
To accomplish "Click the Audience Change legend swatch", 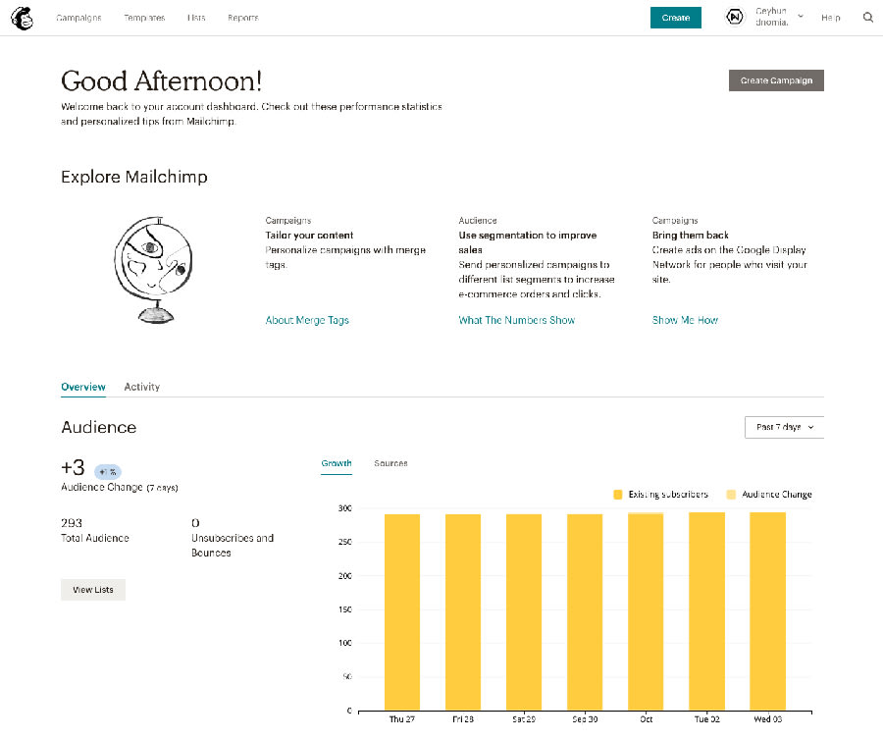I will [x=731, y=495].
